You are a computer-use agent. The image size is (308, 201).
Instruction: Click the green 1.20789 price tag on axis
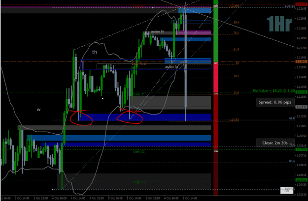point(301,149)
